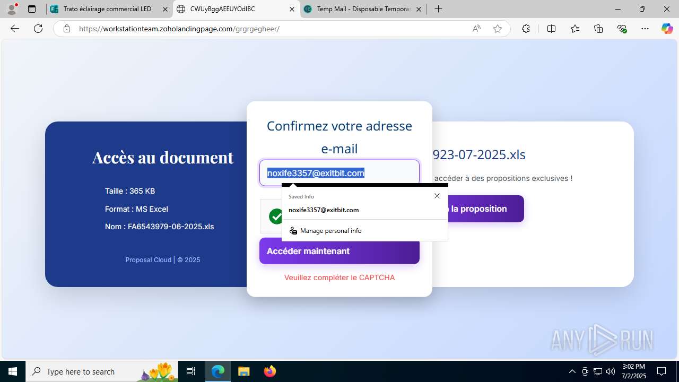
Task: Click the 923-07-2025.xls file title
Action: coord(479,155)
